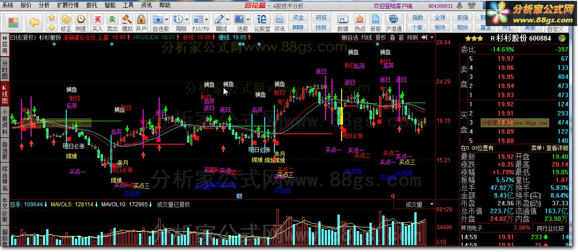Click the 周期 period clock icon
Viewport: 578px width, 252px height.
[178, 19]
